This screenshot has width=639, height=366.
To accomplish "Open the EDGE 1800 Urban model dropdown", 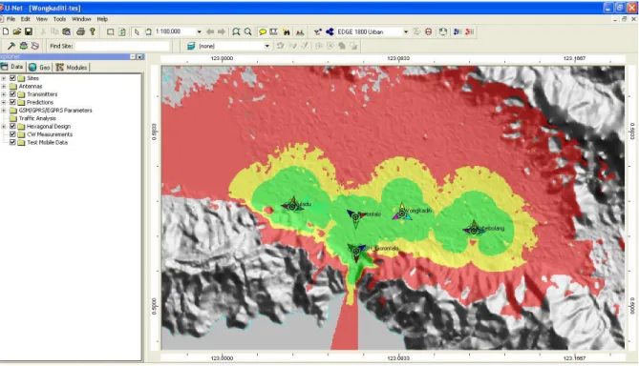I will [406, 31].
